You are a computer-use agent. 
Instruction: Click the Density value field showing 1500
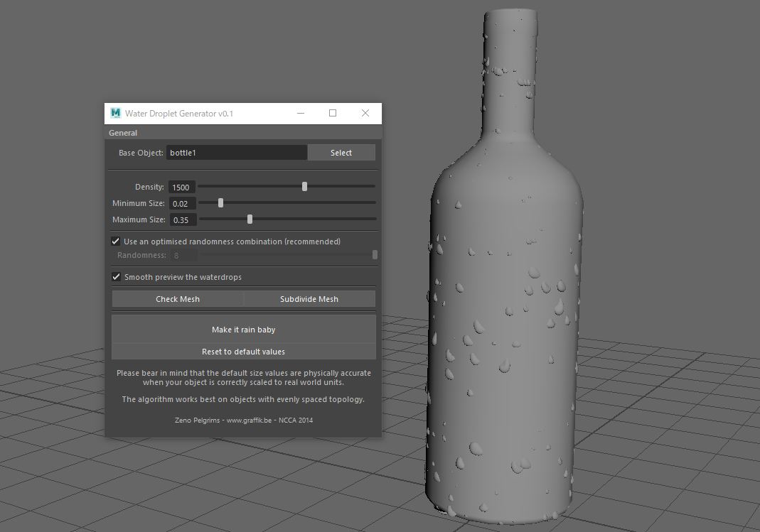click(x=182, y=186)
